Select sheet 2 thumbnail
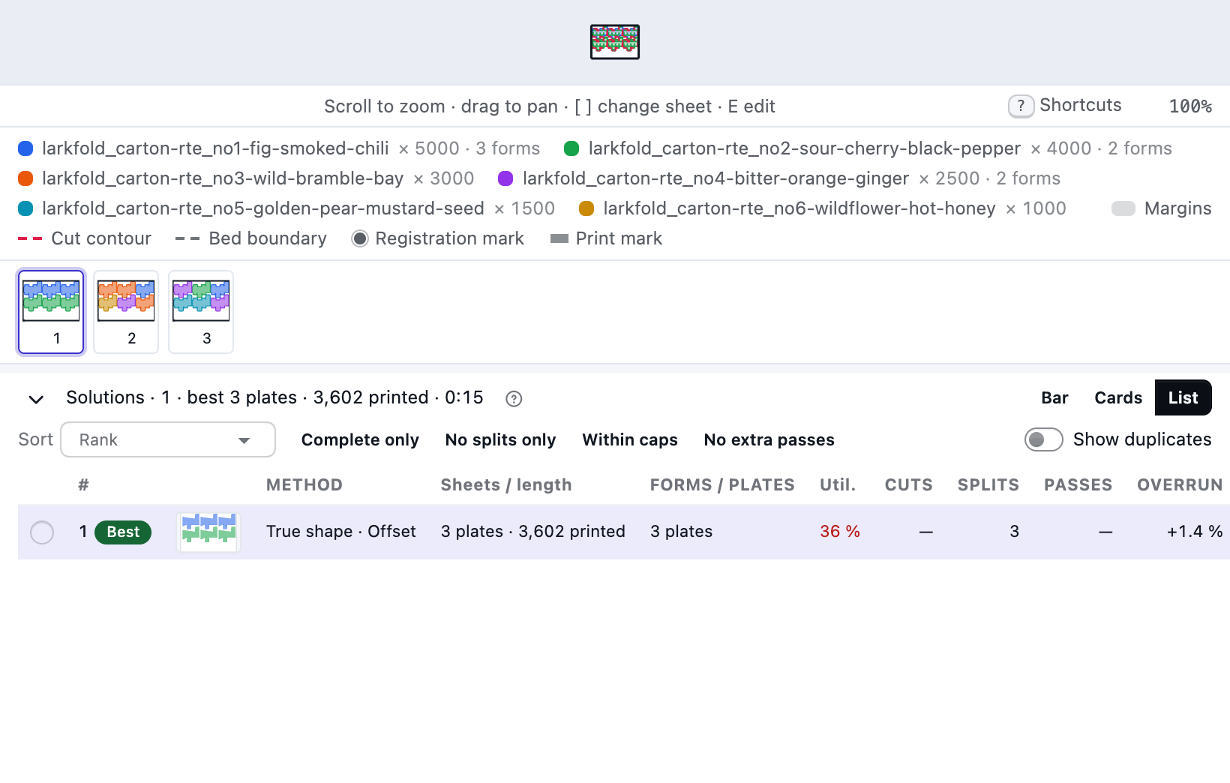The width and height of the screenshot is (1230, 783). coord(126,312)
